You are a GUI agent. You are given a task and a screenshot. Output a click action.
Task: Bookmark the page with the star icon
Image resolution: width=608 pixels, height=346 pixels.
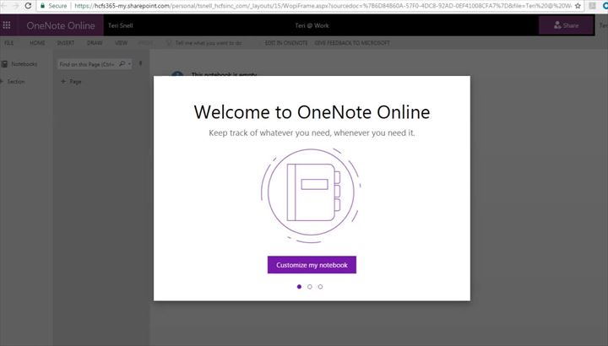(577, 5)
